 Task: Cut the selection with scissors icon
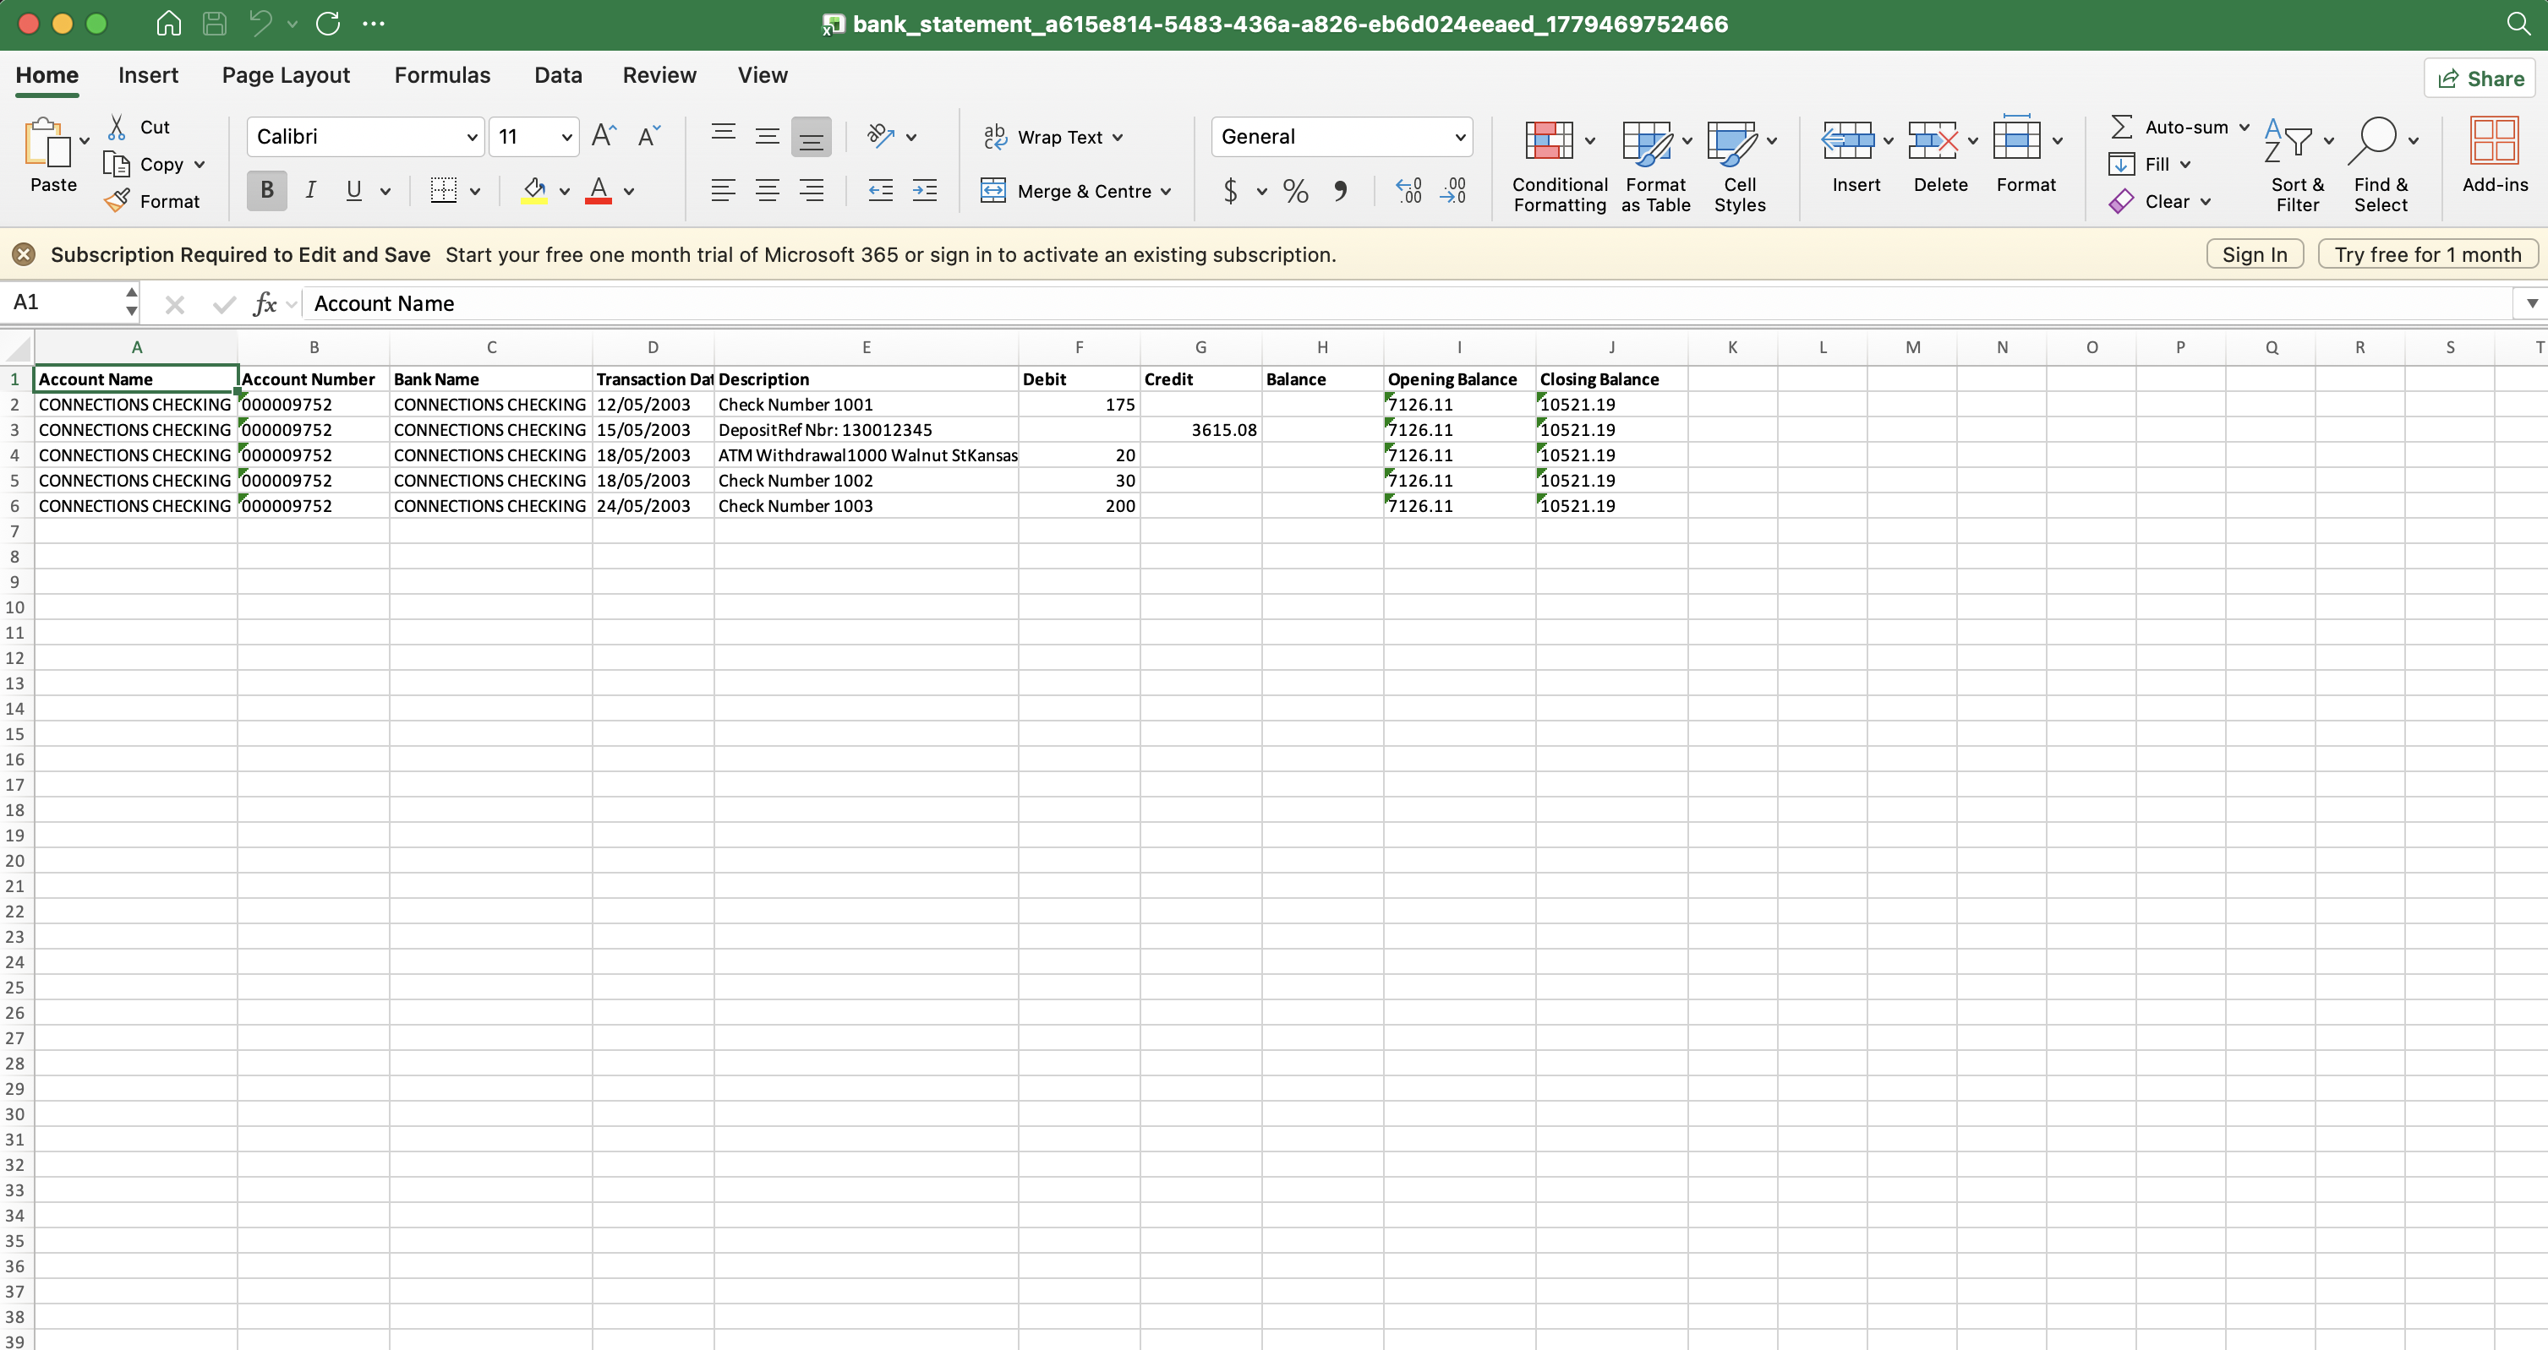[117, 127]
